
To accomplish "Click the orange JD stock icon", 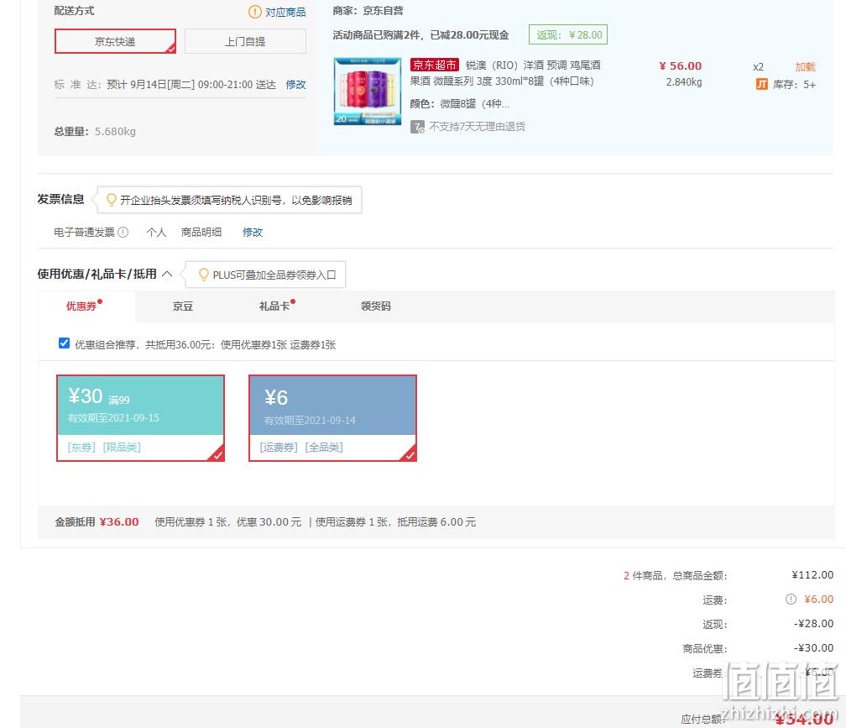I will pos(761,84).
